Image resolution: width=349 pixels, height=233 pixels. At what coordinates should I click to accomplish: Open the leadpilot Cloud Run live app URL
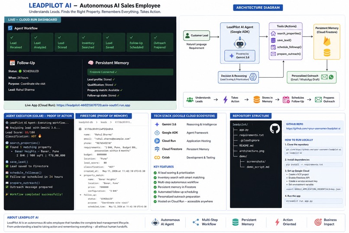point(93,105)
